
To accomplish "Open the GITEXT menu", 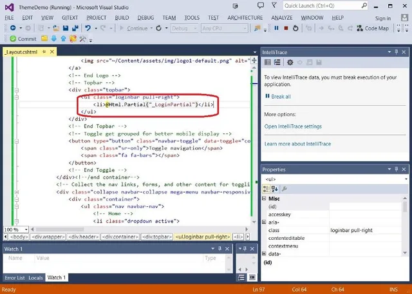I will (x=70, y=17).
